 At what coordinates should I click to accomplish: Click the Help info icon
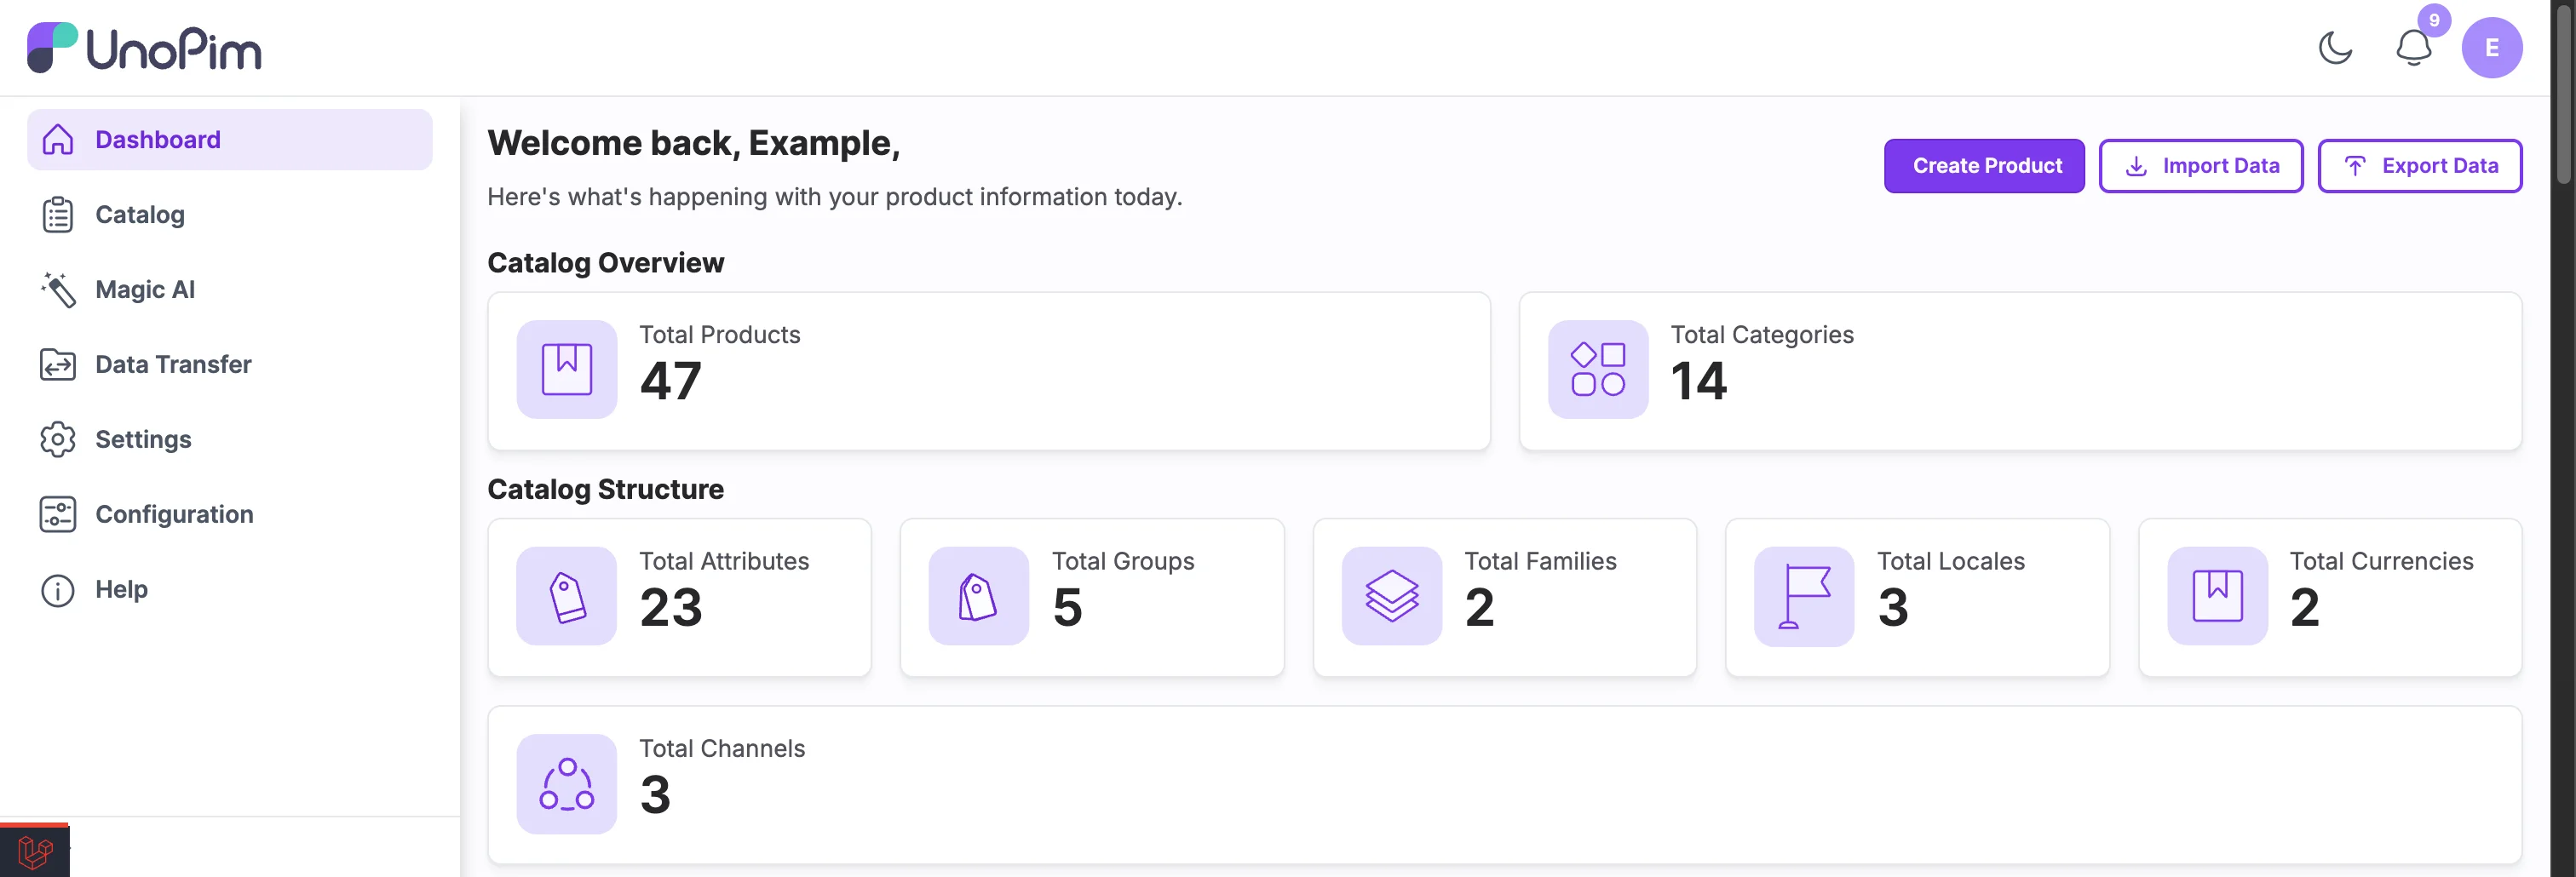58,590
